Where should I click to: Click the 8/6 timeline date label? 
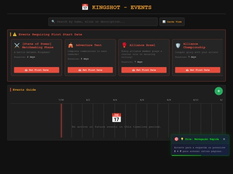142,100
